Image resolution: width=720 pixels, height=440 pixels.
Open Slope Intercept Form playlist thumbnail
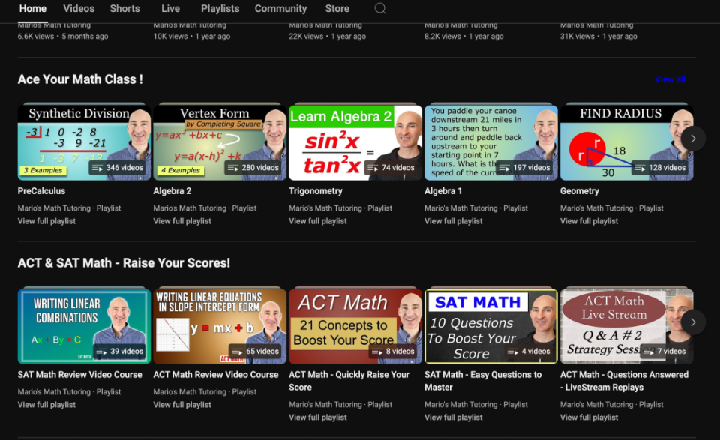pyautogui.click(x=220, y=326)
